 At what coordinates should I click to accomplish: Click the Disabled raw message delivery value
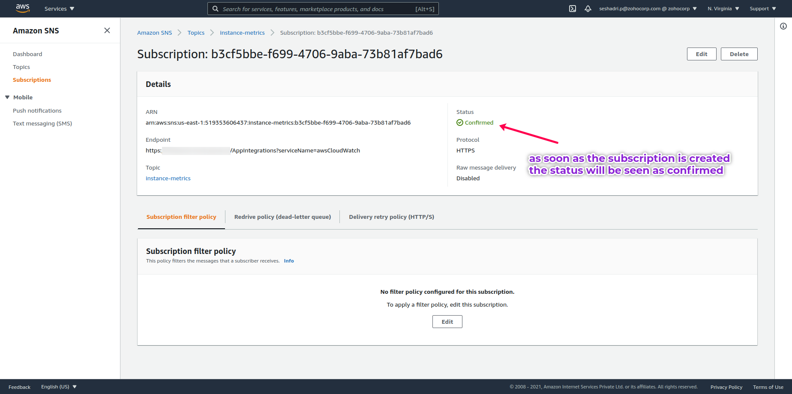click(x=468, y=178)
